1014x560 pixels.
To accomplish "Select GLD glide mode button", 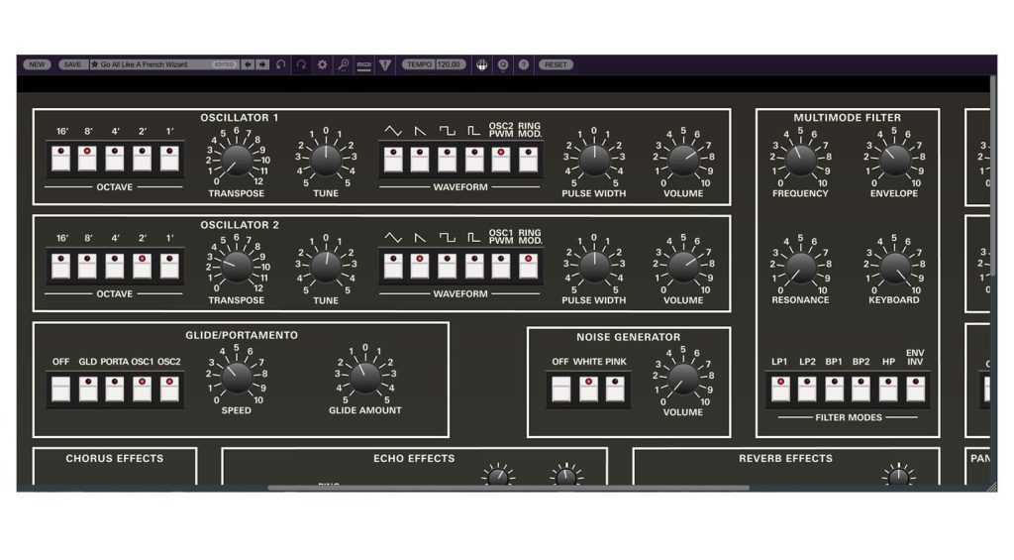I will 88,390.
